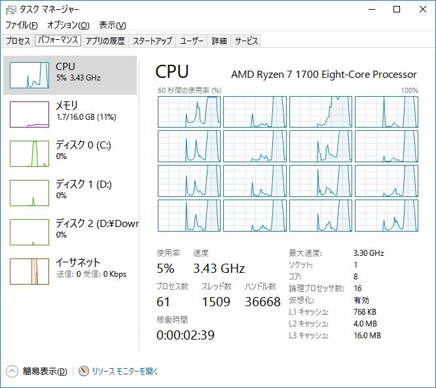Open the スタートアップ tab
Screen dimensions: 436x388
[x=152, y=41]
